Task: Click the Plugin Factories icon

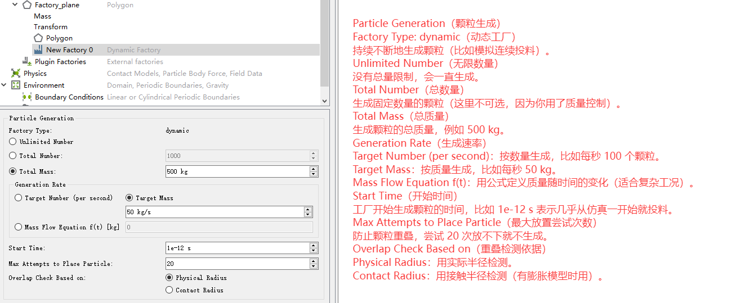Action: 26,62
